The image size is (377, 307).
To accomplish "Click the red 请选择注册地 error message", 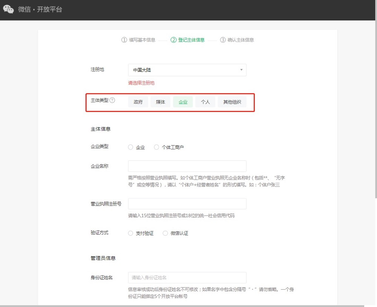I will coord(141,83).
